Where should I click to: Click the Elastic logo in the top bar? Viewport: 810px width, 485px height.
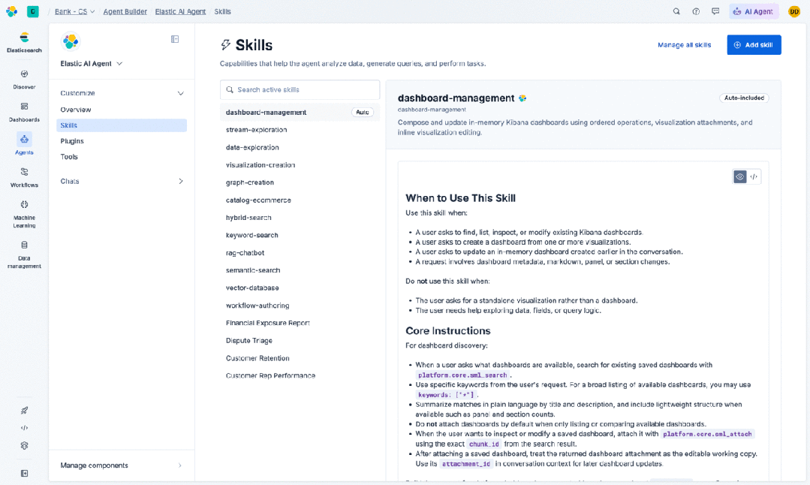coord(11,11)
